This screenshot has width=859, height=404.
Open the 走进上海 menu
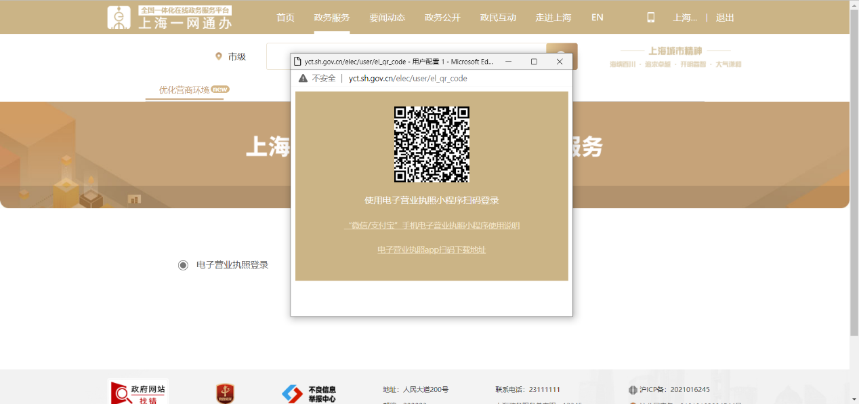[x=553, y=18]
